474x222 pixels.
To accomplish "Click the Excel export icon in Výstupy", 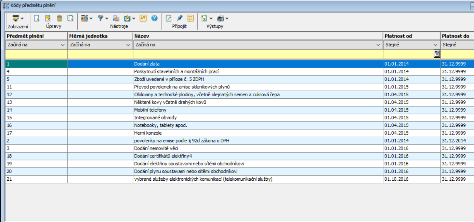I will pos(205,18).
